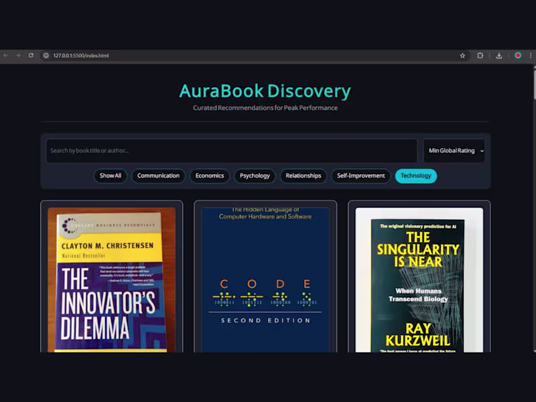Open the profile avatar icon
536x402 pixels.
(518, 56)
